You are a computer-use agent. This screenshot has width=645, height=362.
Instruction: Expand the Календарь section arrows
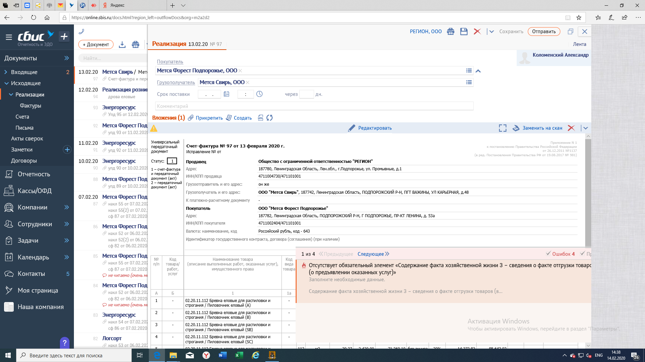pos(67,257)
